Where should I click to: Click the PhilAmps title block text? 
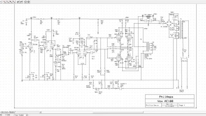point(166,97)
